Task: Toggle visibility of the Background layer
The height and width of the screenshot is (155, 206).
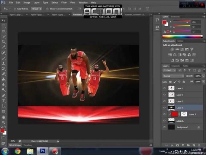Action: point(164,127)
